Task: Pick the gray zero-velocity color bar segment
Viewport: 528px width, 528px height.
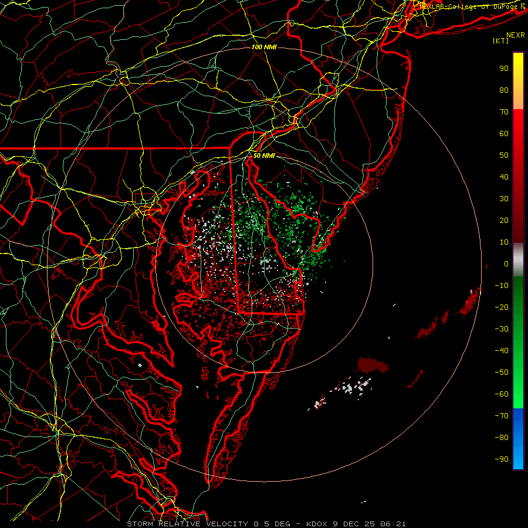Action: [518, 260]
